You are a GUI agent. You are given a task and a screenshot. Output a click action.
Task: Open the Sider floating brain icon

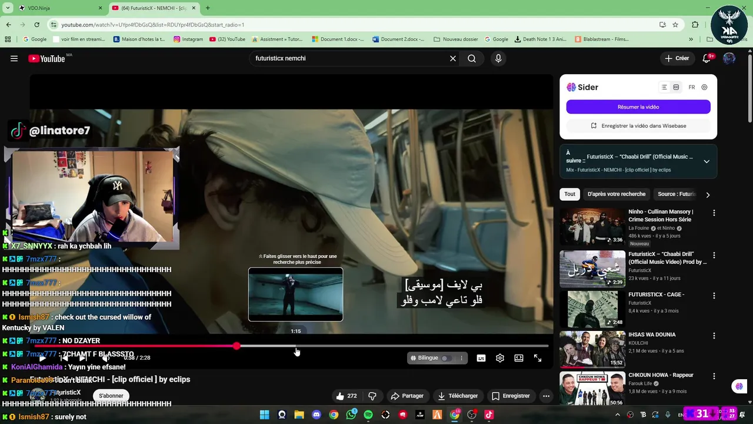tap(739, 386)
